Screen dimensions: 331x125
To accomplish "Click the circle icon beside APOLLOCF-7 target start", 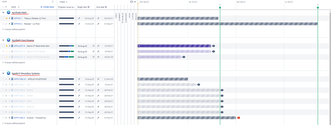I will point(93,51).
